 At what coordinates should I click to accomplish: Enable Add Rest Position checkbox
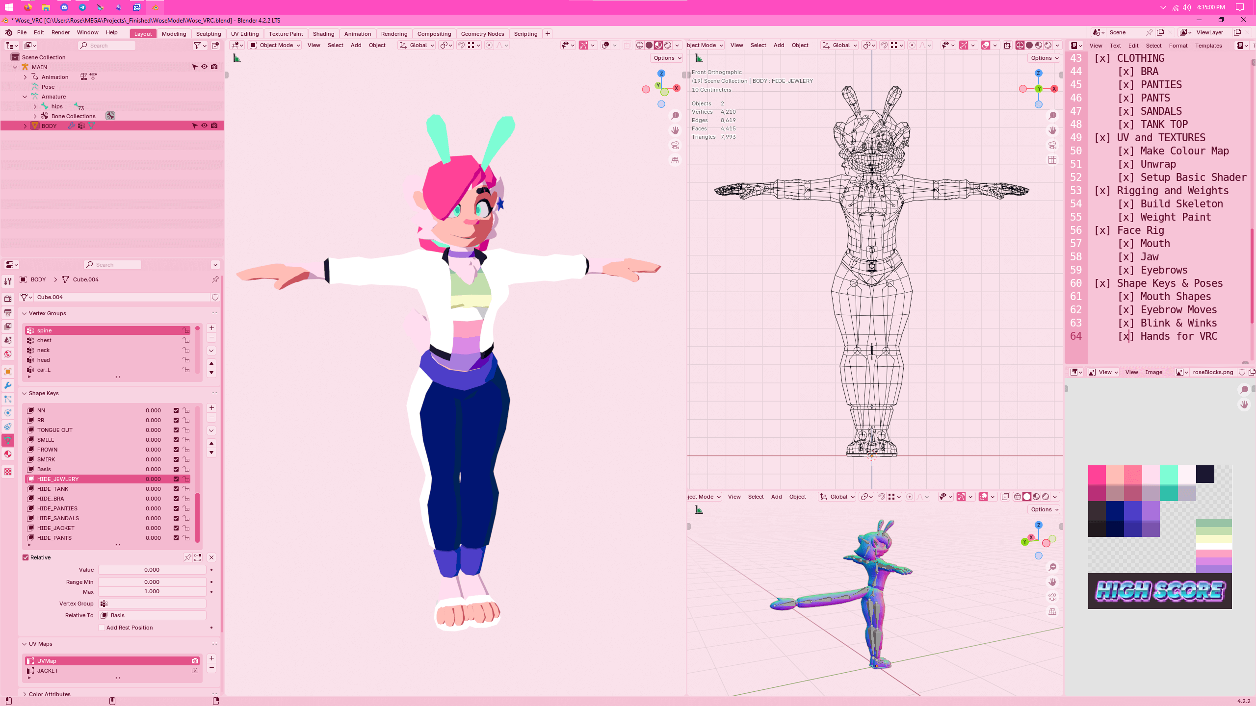[x=102, y=628]
